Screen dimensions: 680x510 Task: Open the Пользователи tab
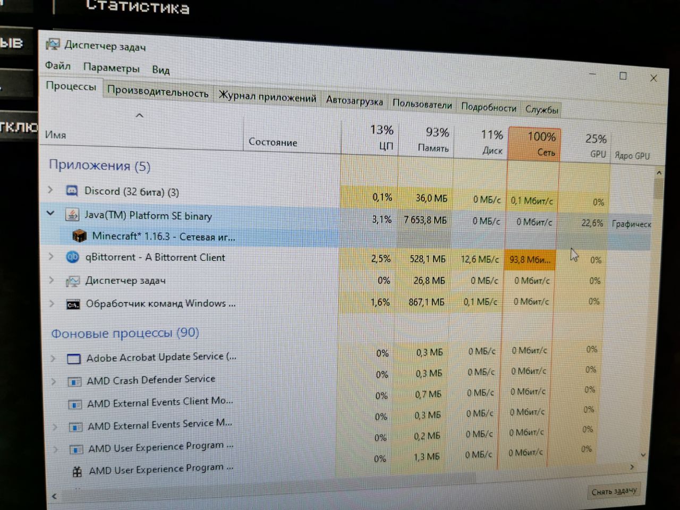422,104
